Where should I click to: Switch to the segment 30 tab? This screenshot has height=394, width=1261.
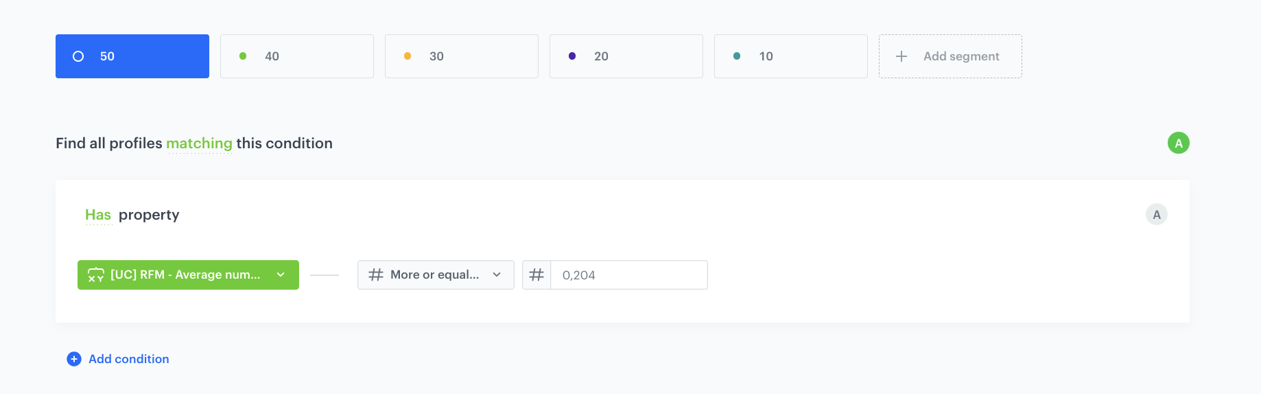click(x=461, y=56)
